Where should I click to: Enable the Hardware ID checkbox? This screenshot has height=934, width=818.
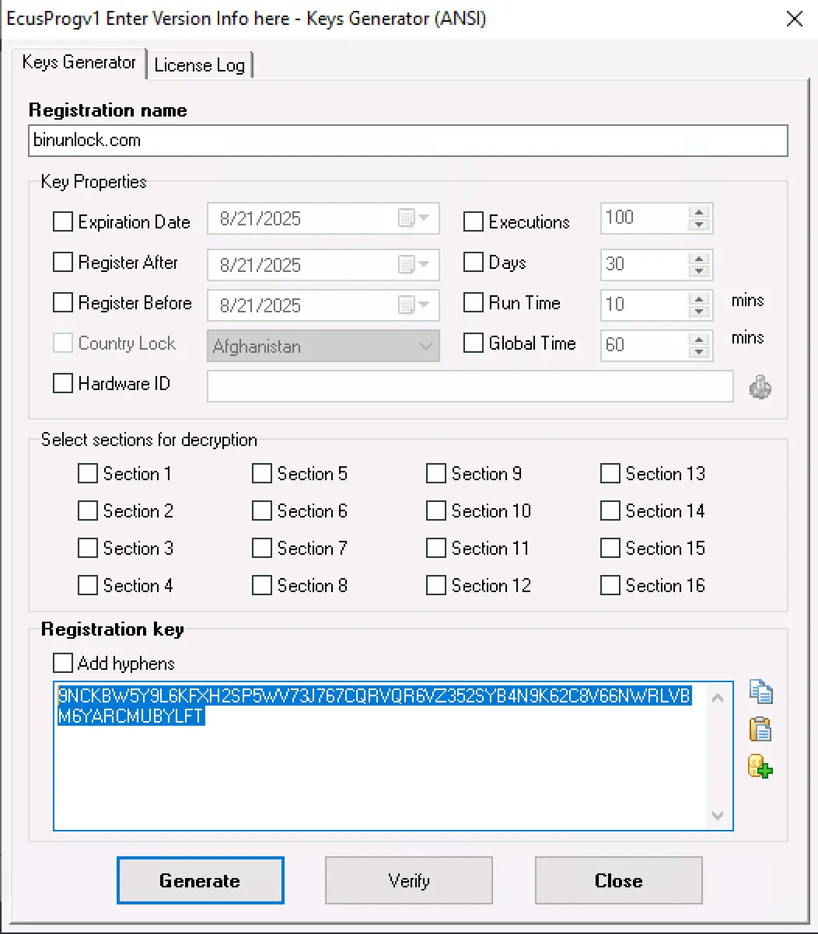62,383
